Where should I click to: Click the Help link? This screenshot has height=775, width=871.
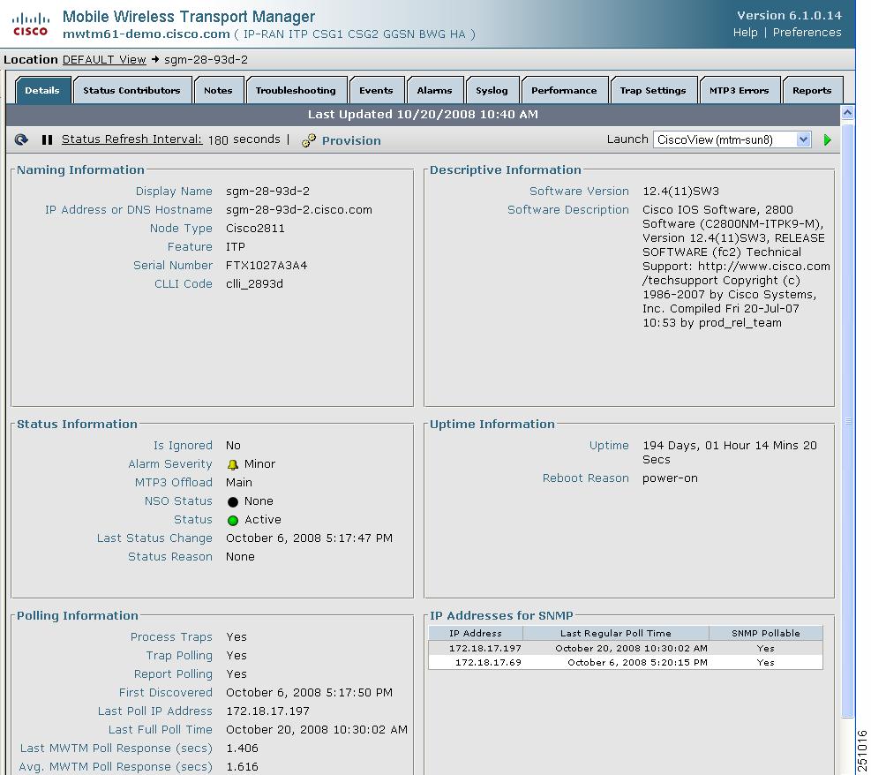coord(745,33)
